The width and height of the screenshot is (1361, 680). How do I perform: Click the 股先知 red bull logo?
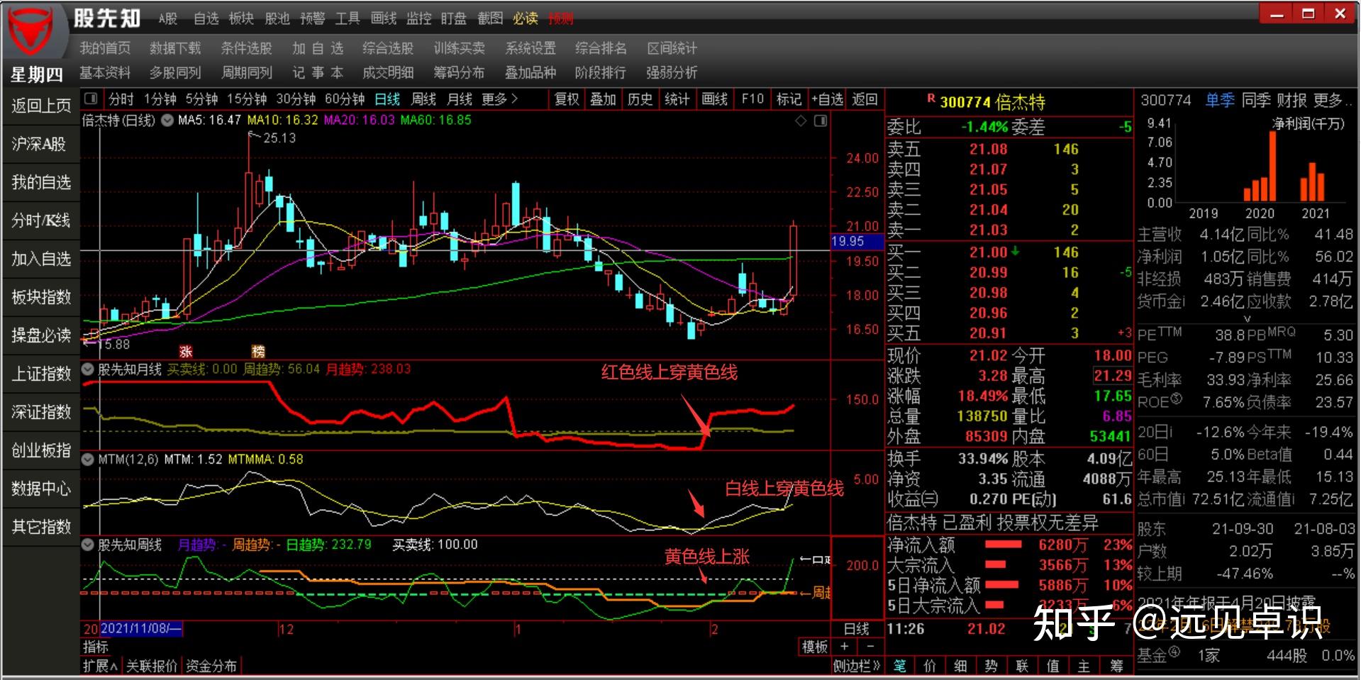[32, 32]
